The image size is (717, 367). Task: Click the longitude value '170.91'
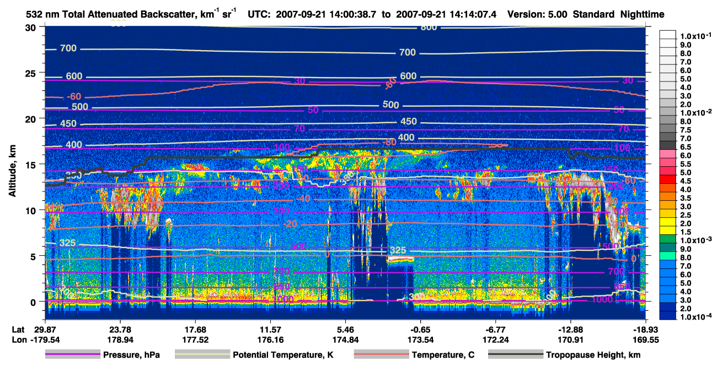(570, 339)
